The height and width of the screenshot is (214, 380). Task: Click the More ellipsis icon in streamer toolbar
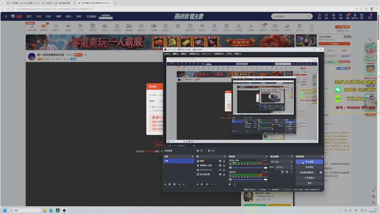pos(312,27)
